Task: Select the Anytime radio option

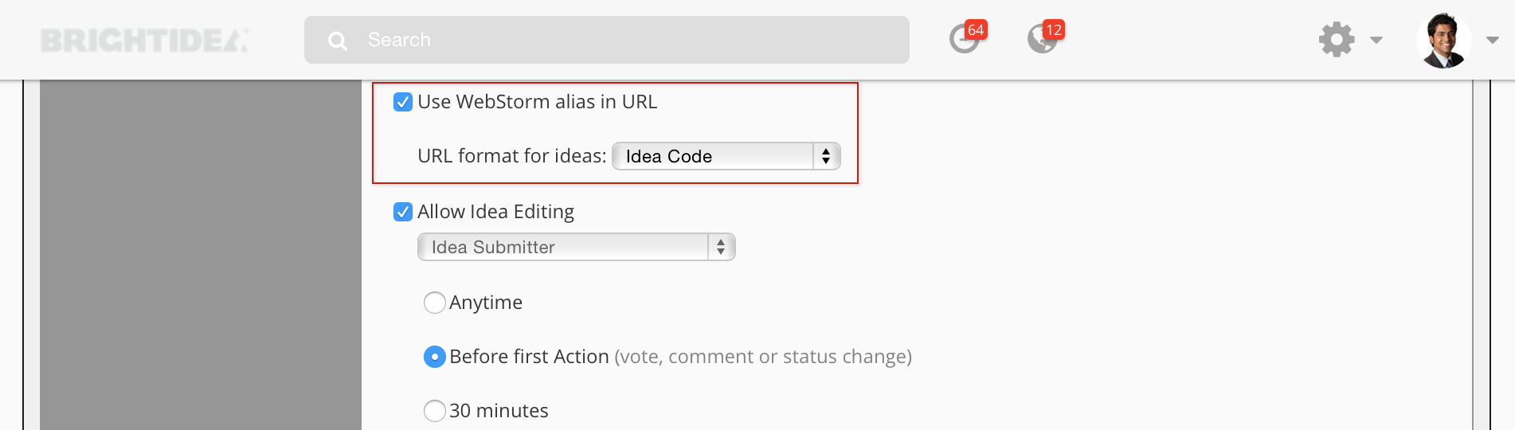Action: pos(434,303)
